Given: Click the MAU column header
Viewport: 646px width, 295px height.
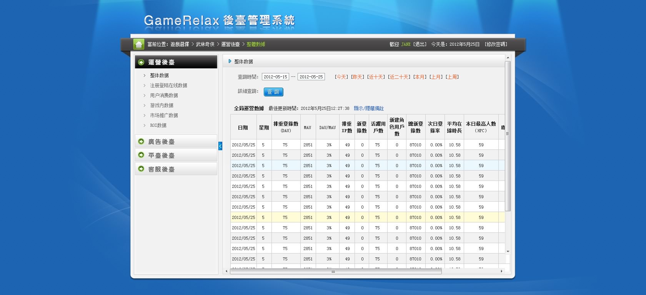Looking at the screenshot, I should pos(308,127).
